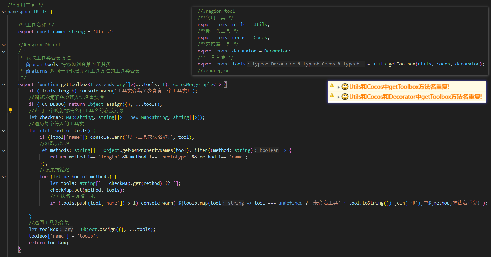Click 'checkMap' in the 'let checkMap' declaration
The height and width of the screenshot is (257, 491).
pyautogui.click(x=50, y=117)
